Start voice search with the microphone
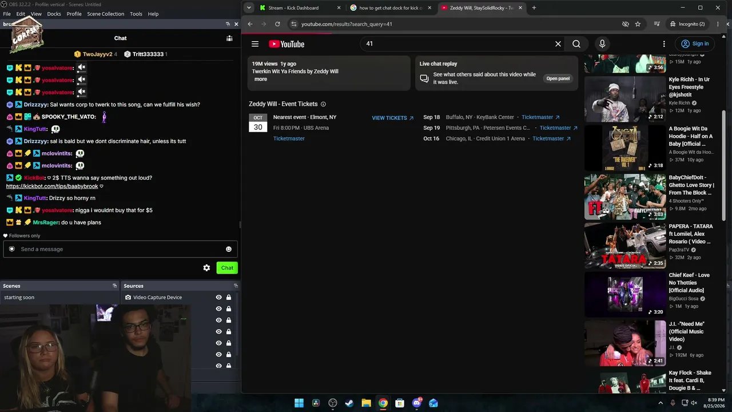The height and width of the screenshot is (412, 732). [x=602, y=44]
